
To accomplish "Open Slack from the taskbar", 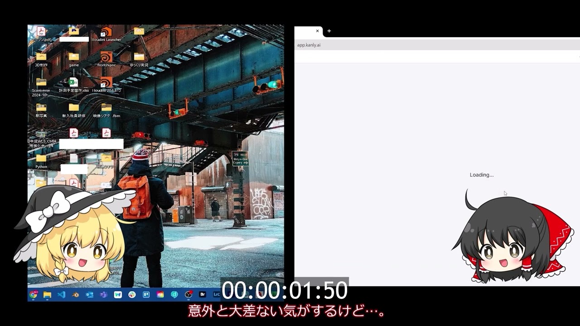I will click(132, 294).
